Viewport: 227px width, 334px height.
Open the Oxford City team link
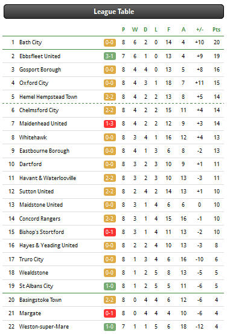click(34, 83)
